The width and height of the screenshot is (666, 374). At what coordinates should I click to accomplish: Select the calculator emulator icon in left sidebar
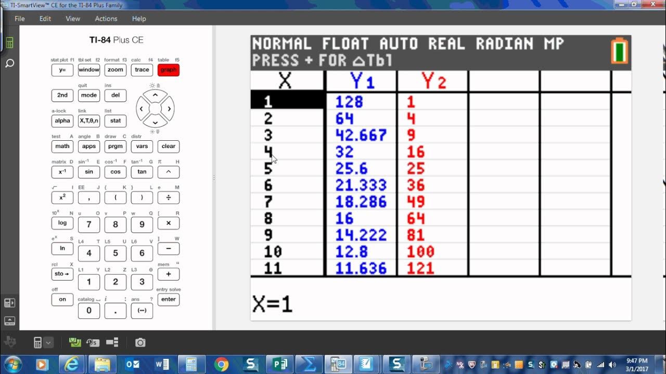pos(9,43)
